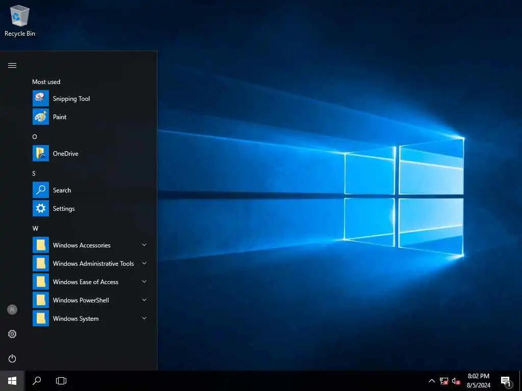The image size is (522, 391).
Task: Launch Snipping Tool from Most used
Action: [90, 98]
